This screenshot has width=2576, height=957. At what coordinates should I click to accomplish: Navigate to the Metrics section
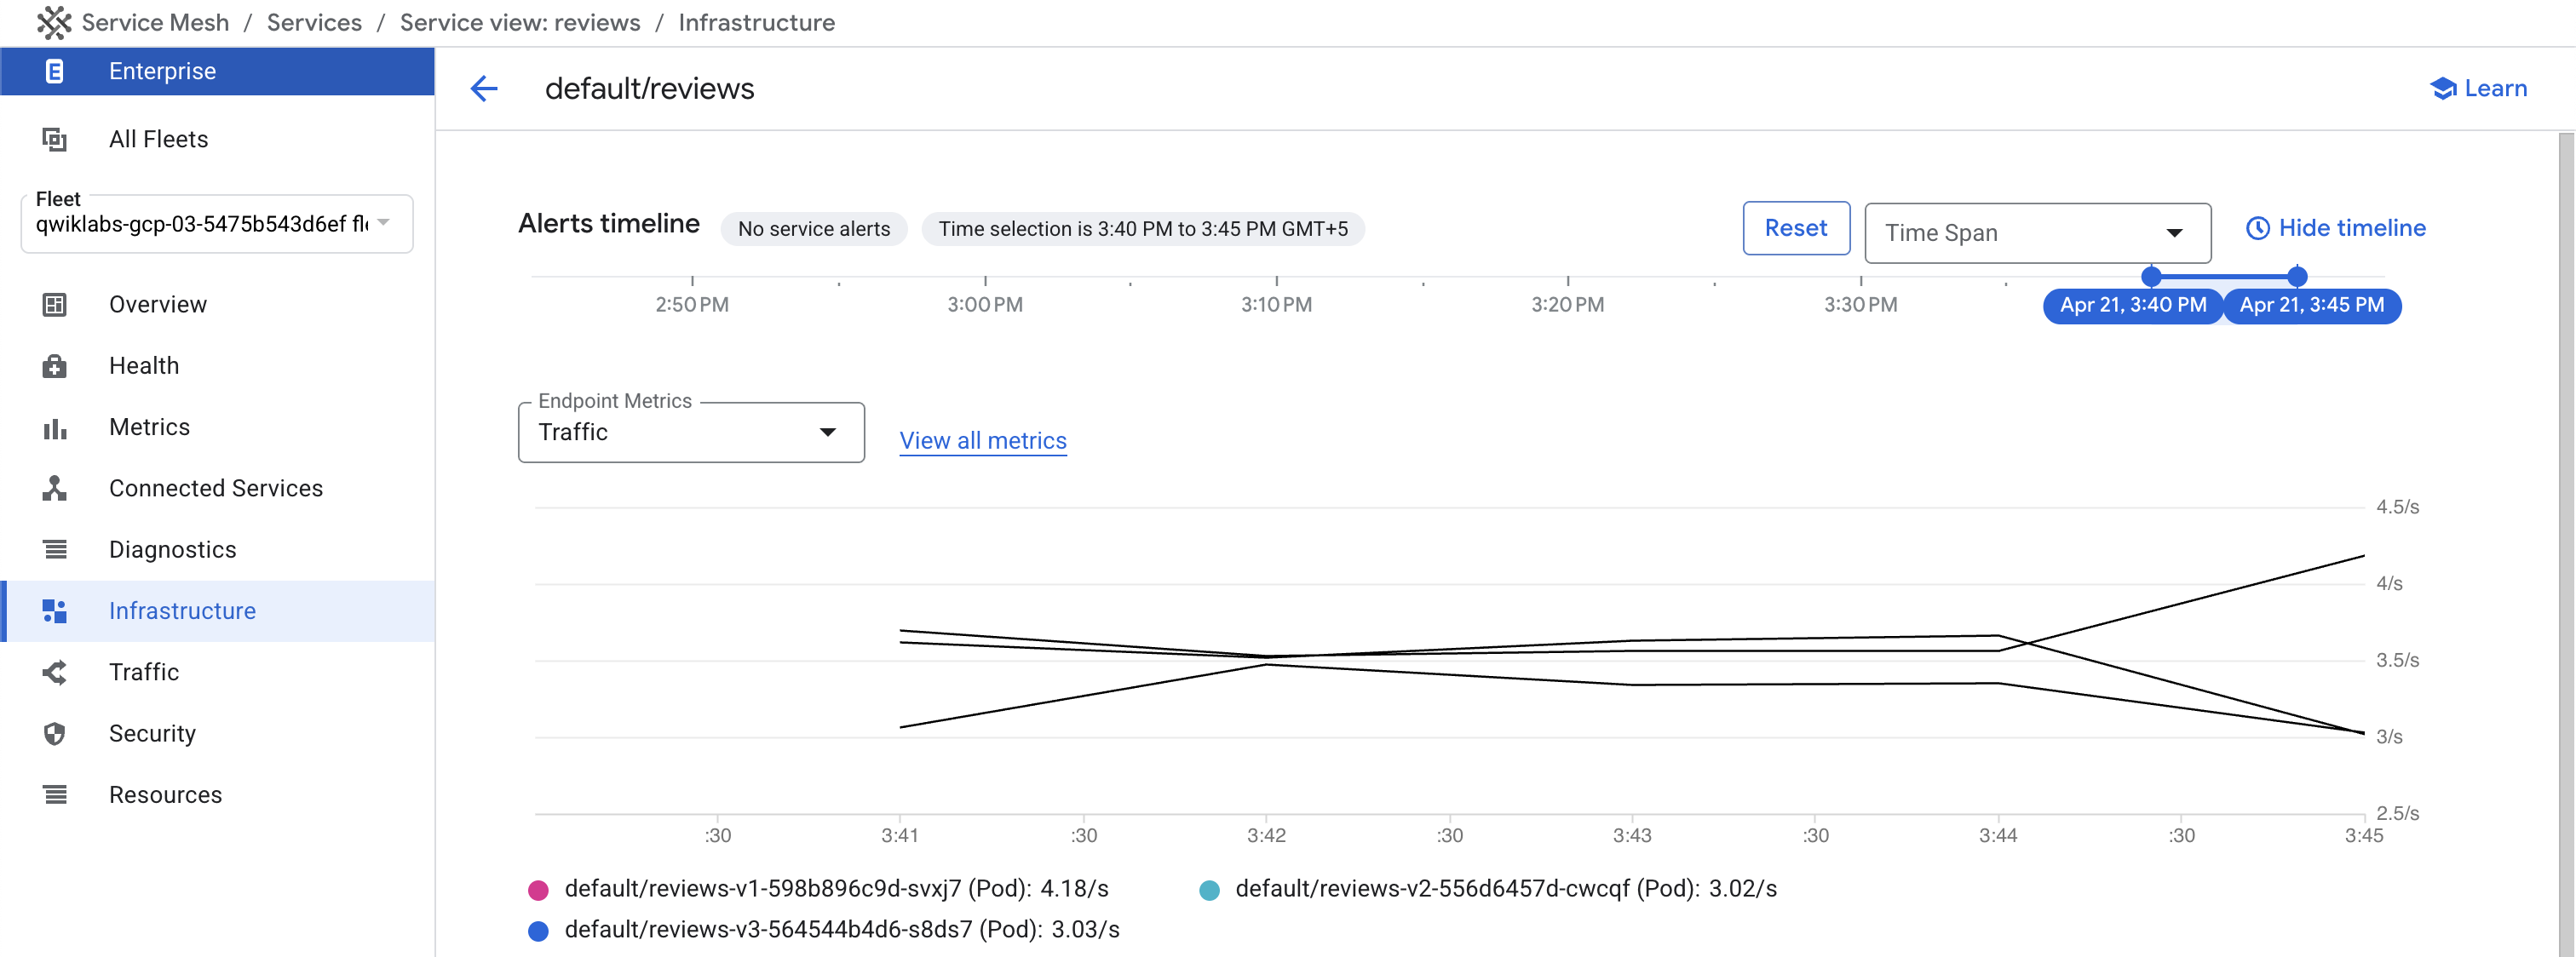(x=217, y=427)
